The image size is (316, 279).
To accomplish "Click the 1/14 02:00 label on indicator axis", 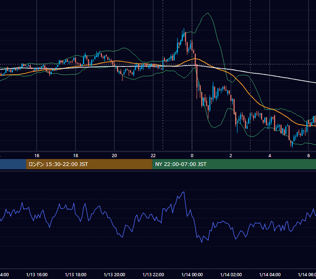I will tap(231, 274).
